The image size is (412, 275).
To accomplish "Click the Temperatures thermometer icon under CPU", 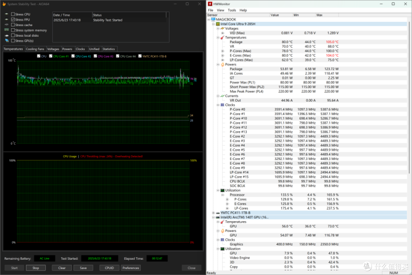I will tap(222, 37).
